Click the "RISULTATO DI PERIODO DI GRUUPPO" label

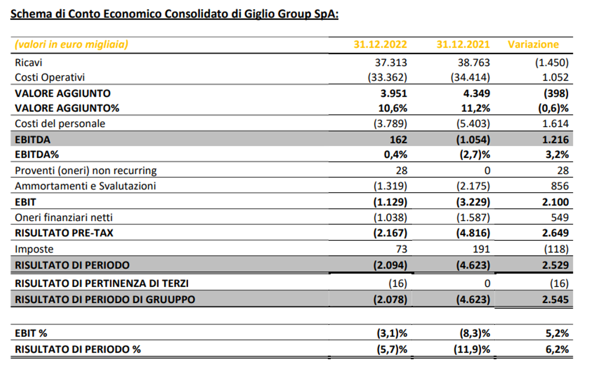[x=105, y=299]
